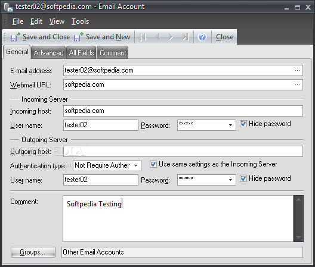Click the ellipsis button beside Webmail URL
The image size is (315, 267).
pos(297,84)
